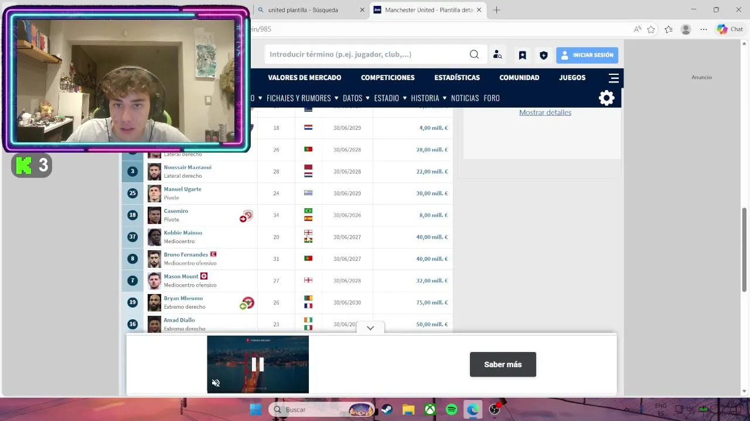Open Steam from the taskbar
Viewport: 750px width, 421px height.
click(387, 410)
